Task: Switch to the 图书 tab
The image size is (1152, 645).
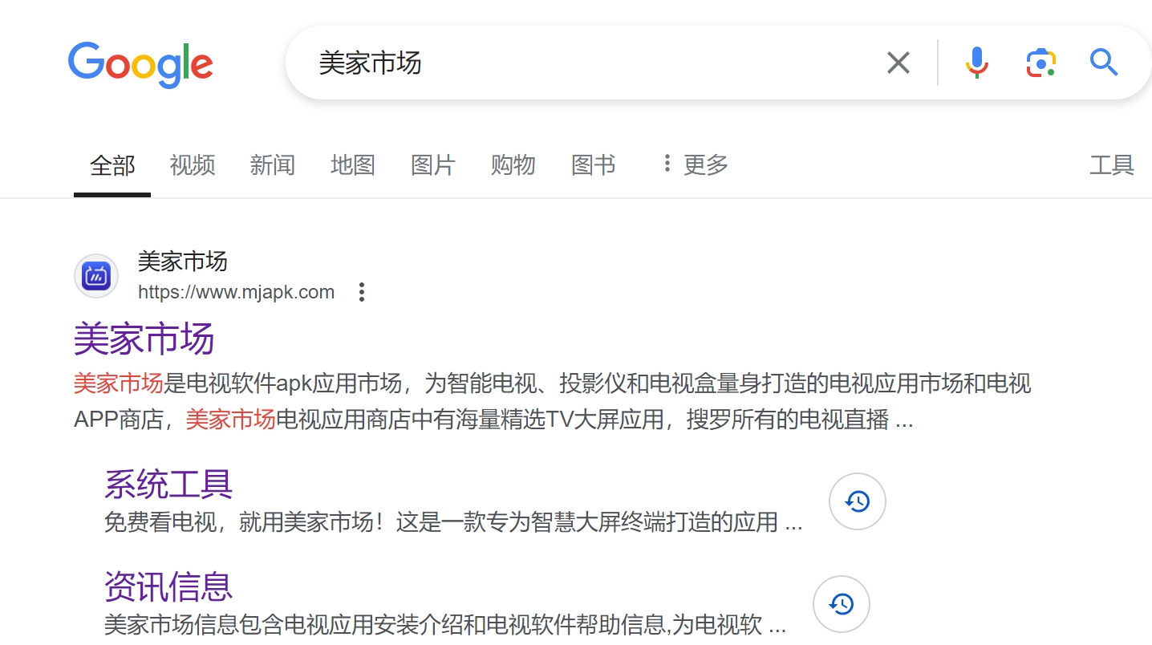Action: [594, 165]
